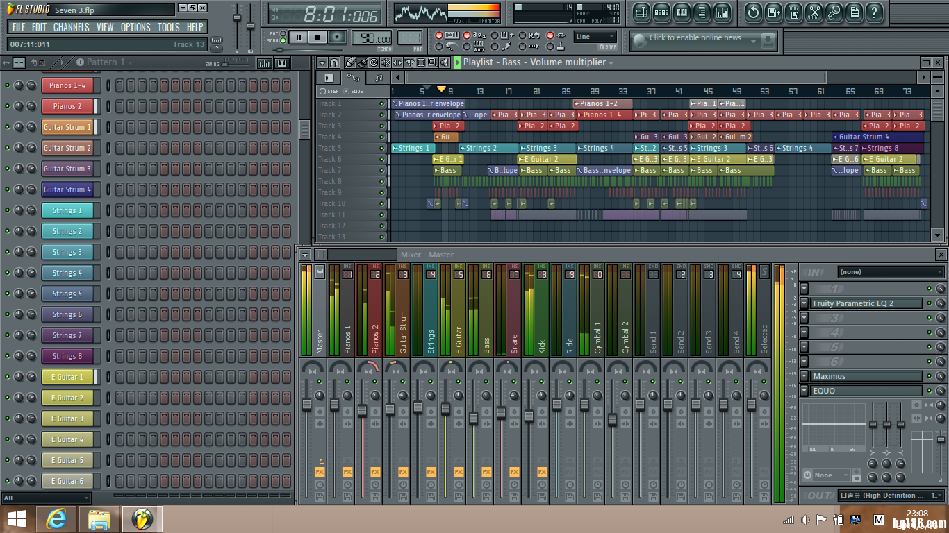Open the OPTIONS menu
The width and height of the screenshot is (949, 533).
coord(135,27)
